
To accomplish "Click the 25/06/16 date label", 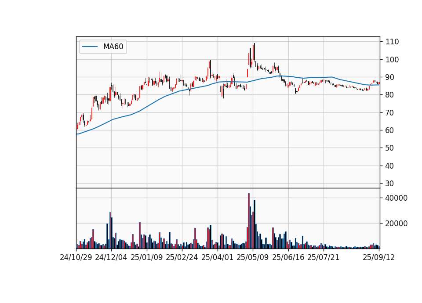I will [288, 257].
